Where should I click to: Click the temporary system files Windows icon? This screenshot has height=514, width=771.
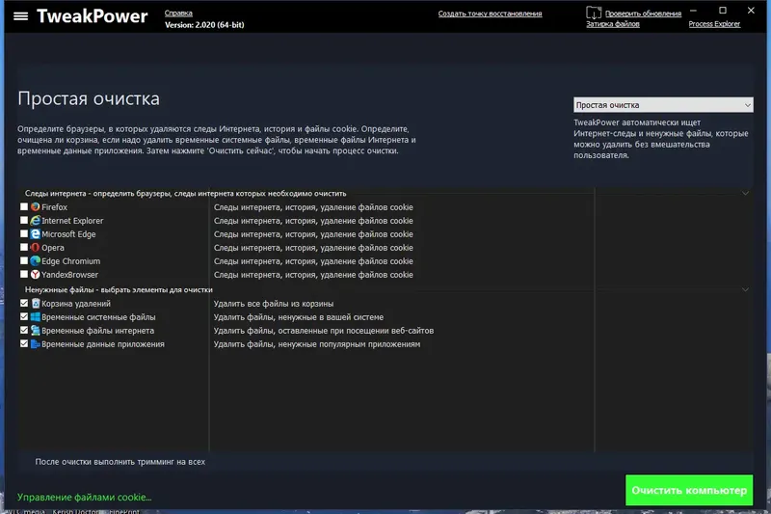coord(36,316)
